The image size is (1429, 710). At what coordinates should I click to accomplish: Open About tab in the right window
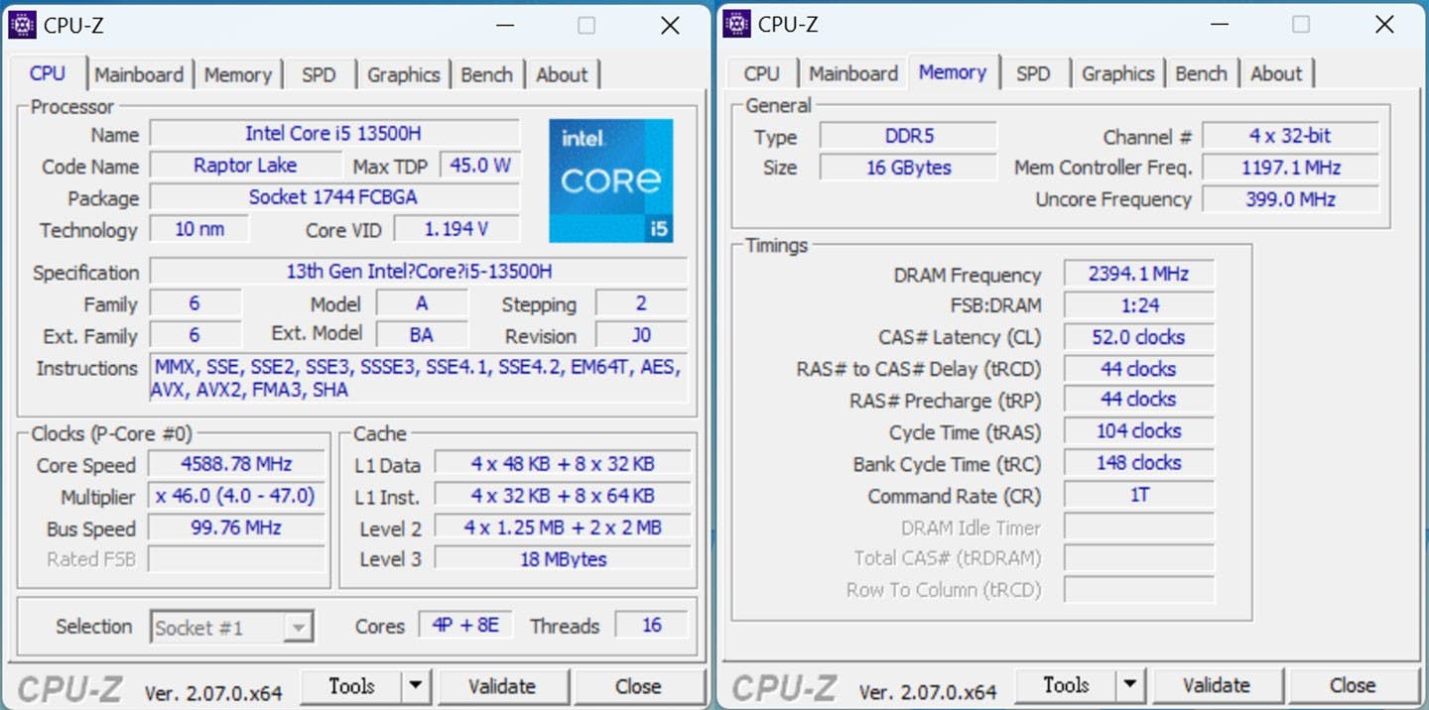tap(1276, 73)
